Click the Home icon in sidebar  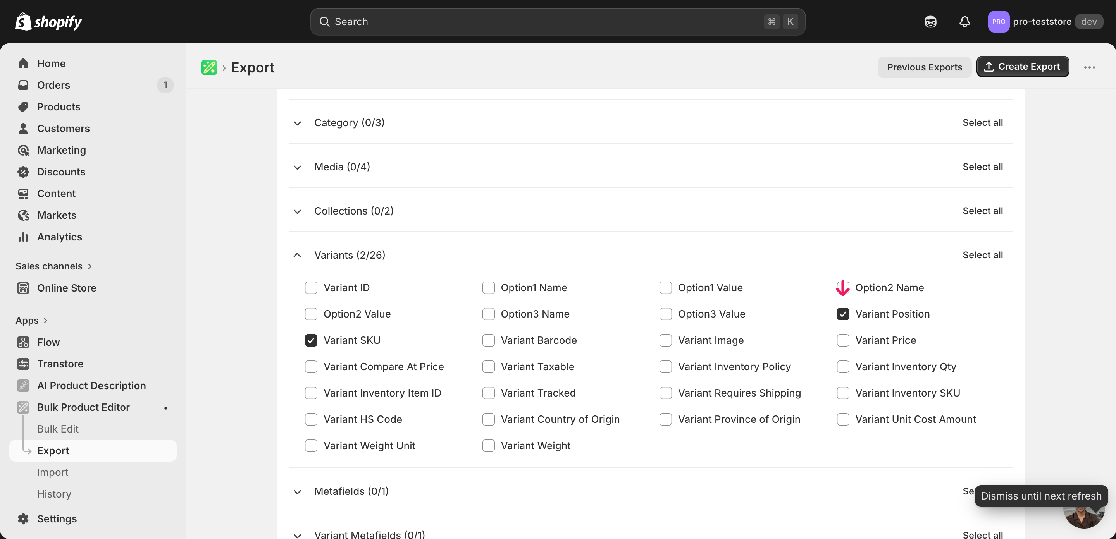[23, 63]
